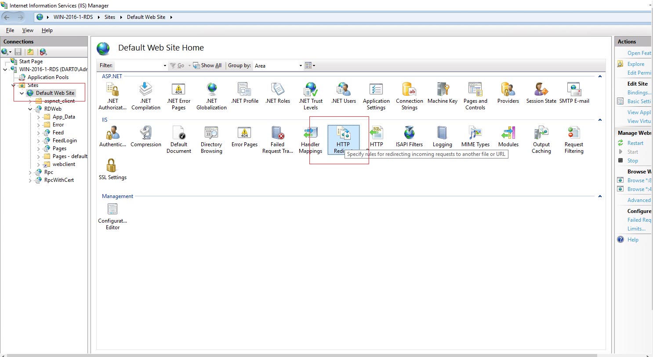Image resolution: width=653 pixels, height=357 pixels.
Task: Select the App_Data folder node
Action: coord(64,117)
